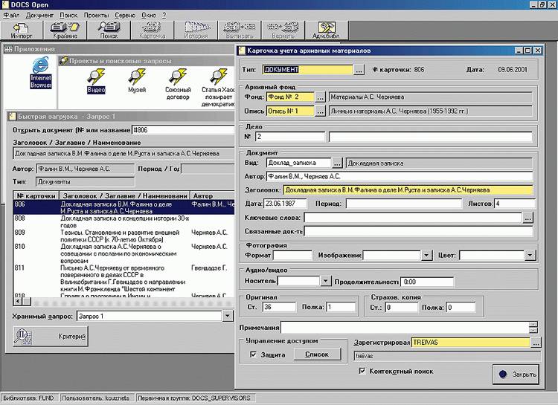
Task: Launch the Internet Browser icon in Приложения
Action: click(x=41, y=73)
